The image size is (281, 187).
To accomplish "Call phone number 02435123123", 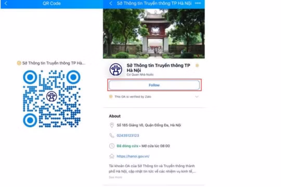I will [x=128, y=136].
